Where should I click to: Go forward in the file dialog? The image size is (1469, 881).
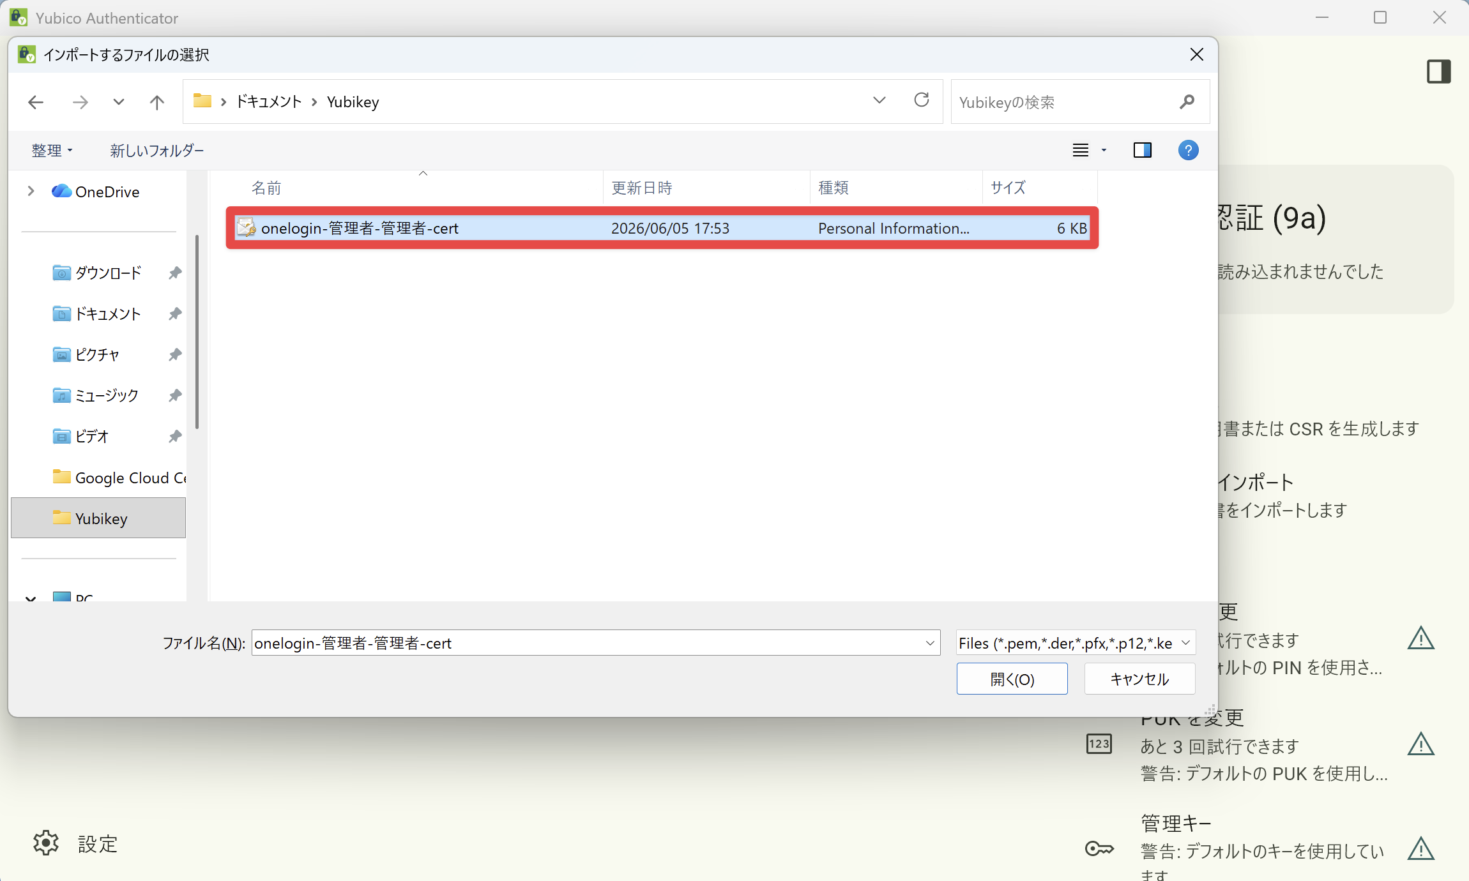(x=80, y=102)
